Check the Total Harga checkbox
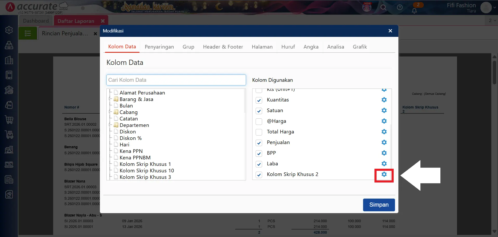This screenshot has height=237, width=498. click(x=259, y=132)
